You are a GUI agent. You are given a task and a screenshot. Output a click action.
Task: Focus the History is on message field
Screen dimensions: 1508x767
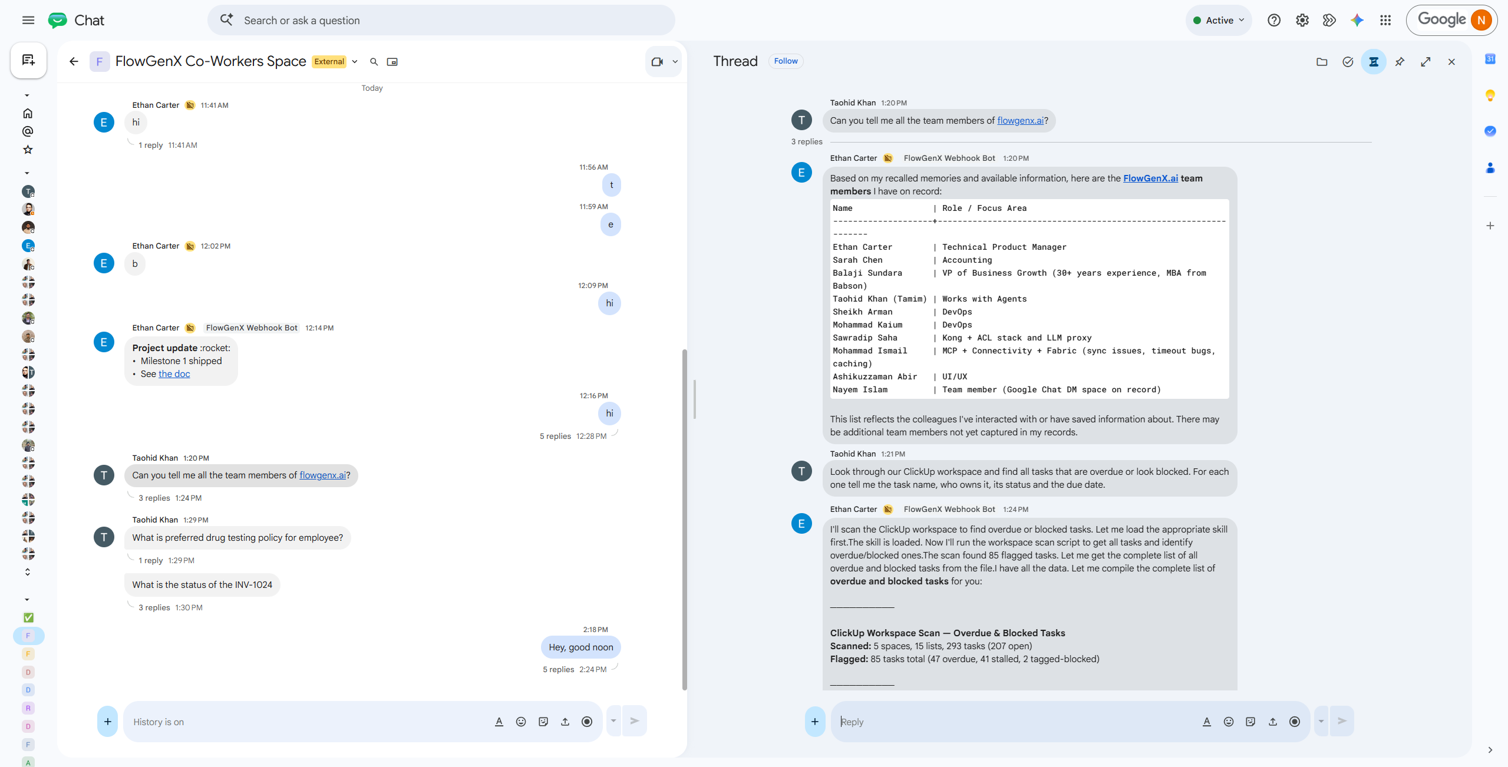[x=309, y=722]
